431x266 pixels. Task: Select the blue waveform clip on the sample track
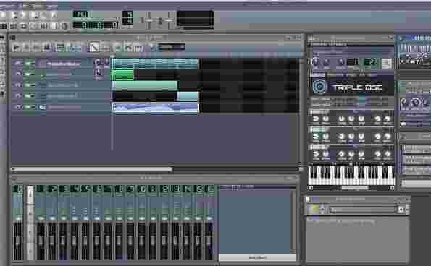click(155, 108)
